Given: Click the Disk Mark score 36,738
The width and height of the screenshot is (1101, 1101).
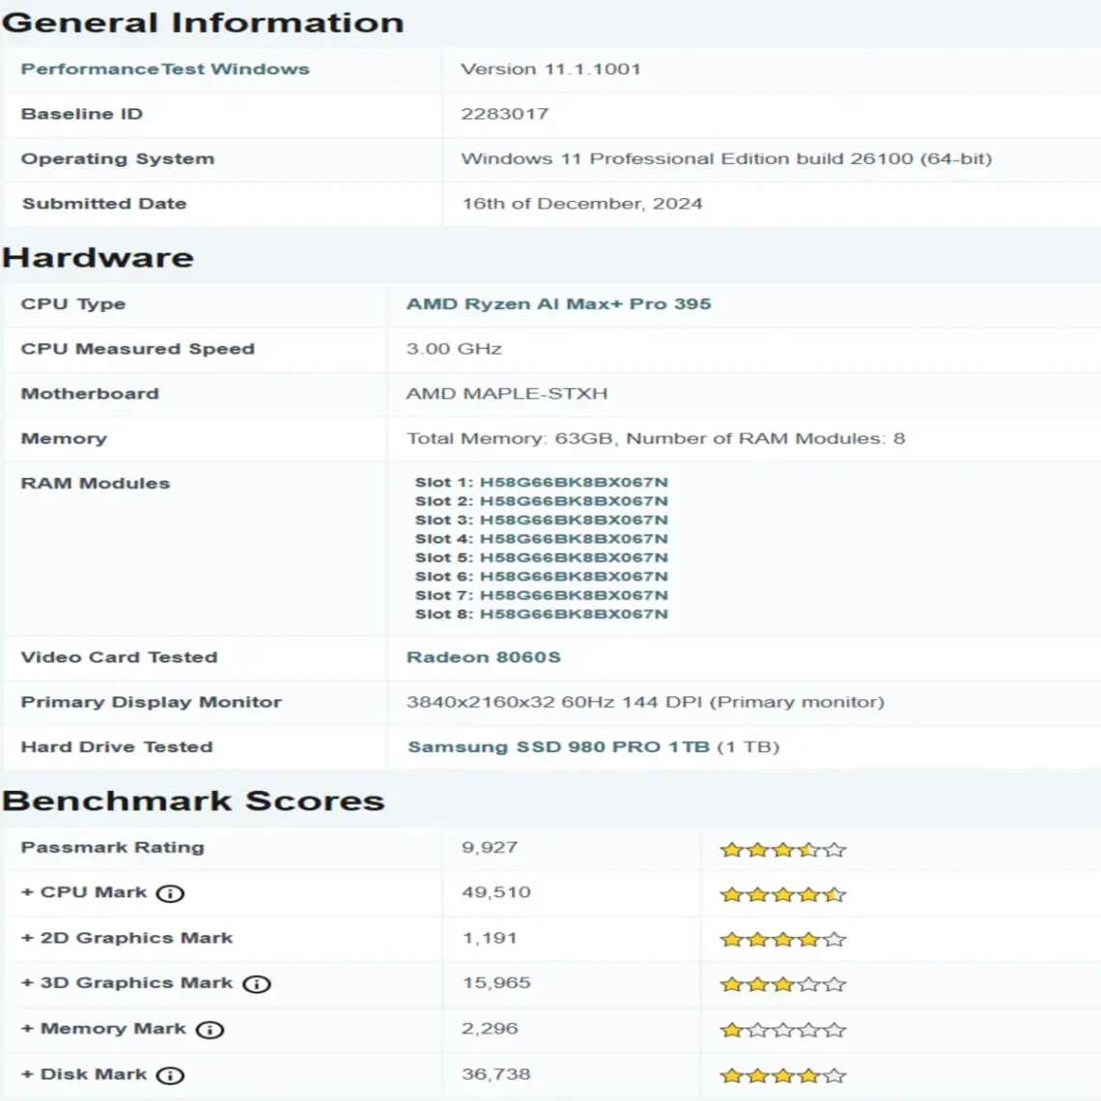Looking at the screenshot, I should click(x=495, y=1074).
